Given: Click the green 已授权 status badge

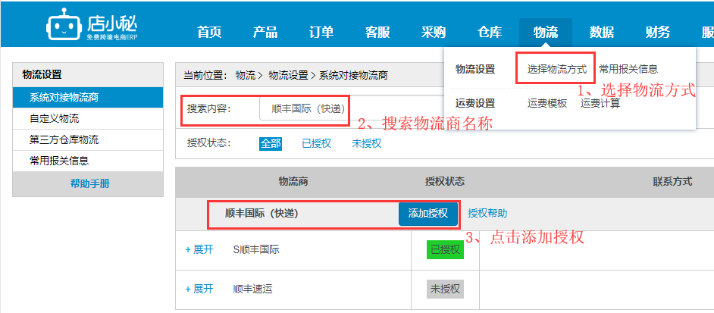Looking at the screenshot, I should pos(446,249).
